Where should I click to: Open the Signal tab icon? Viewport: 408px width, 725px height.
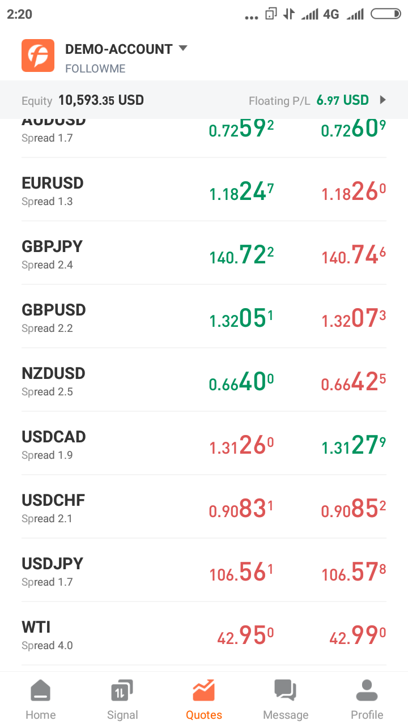tap(122, 691)
